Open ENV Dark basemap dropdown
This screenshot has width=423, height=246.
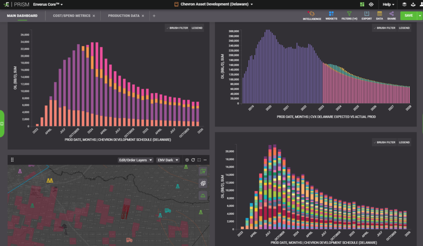(x=168, y=160)
